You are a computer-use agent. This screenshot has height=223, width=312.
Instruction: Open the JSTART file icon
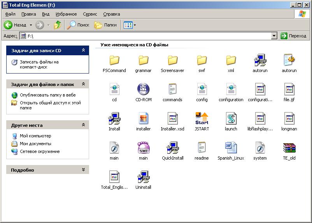[x=202, y=118]
